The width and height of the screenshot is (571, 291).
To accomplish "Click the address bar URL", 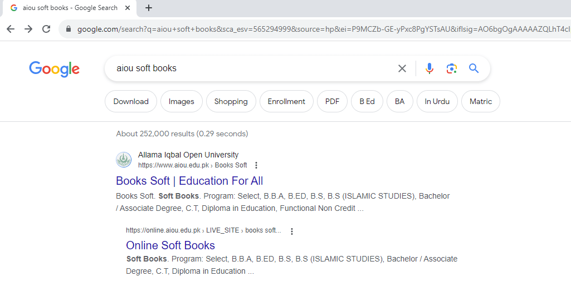I will pyautogui.click(x=323, y=29).
